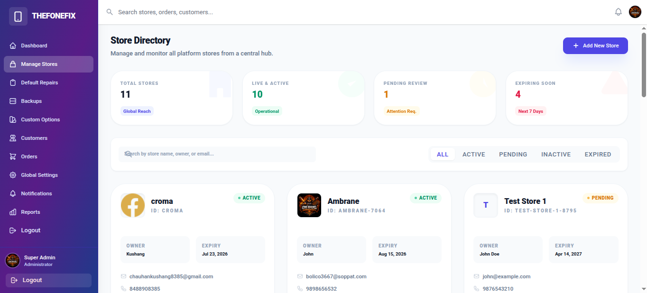
Task: Click the Manage Stores bag icon
Action: [x=13, y=64]
